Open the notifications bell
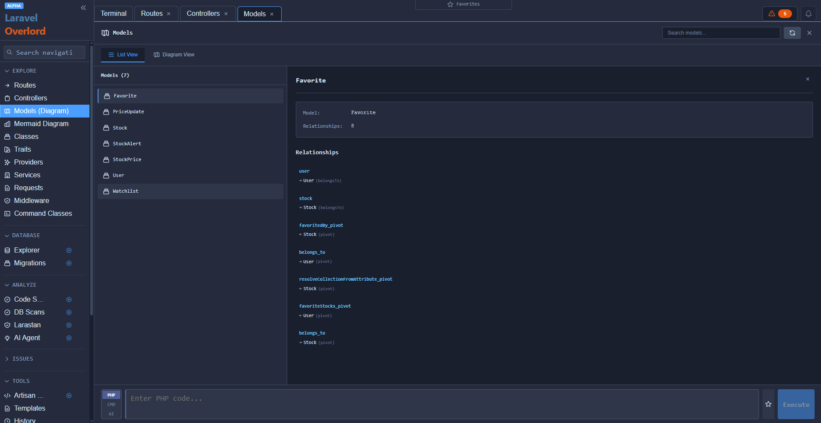This screenshot has height=423, width=821. pyautogui.click(x=808, y=14)
